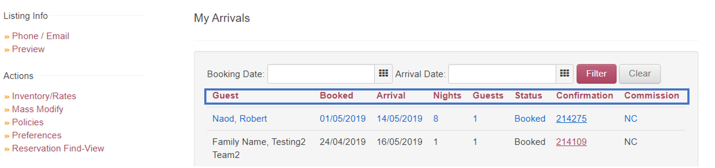Open confirmation number 214109
Screen dimensions: 715x168
tap(571, 142)
